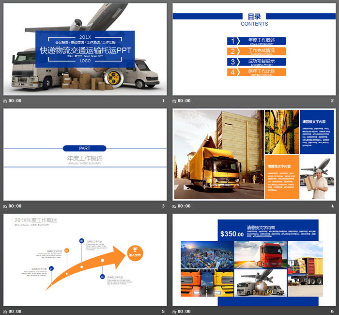
Task: Click the orange trophy circle on slide 5
Action: point(135,253)
